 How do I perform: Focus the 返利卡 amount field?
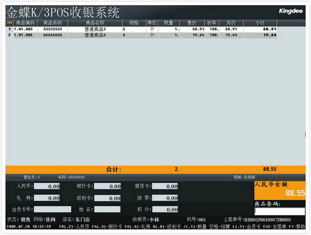coord(107,198)
